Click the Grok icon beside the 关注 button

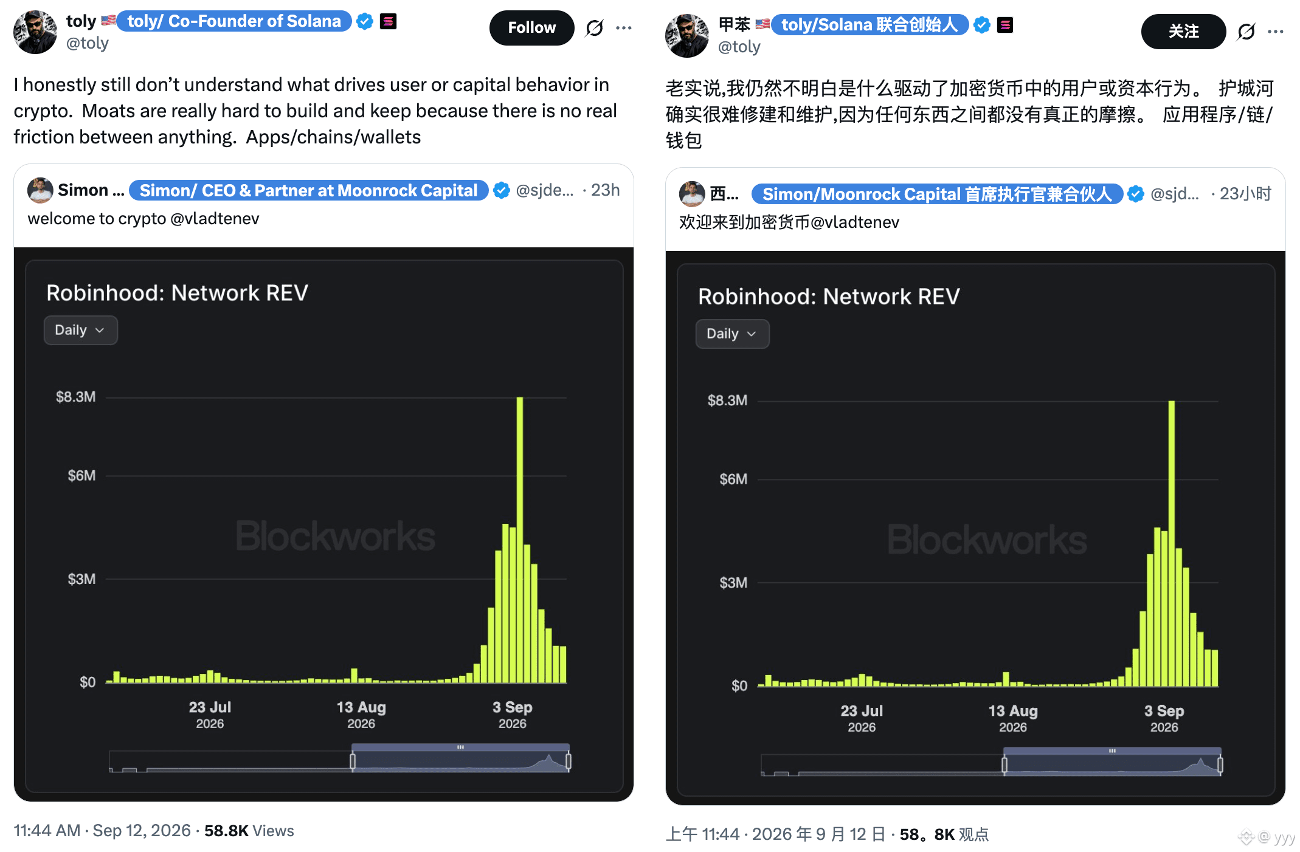1246,32
